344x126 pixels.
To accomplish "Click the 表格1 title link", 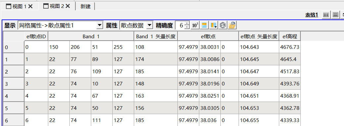I will click(x=312, y=15).
